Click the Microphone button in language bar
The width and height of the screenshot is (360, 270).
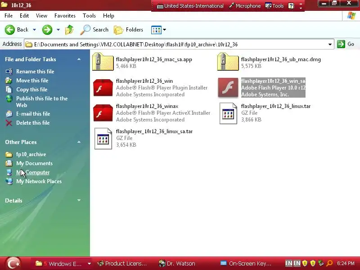(x=245, y=6)
